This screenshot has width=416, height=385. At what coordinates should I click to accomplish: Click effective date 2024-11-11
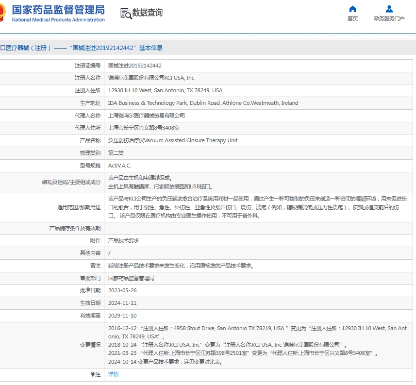[122, 303]
